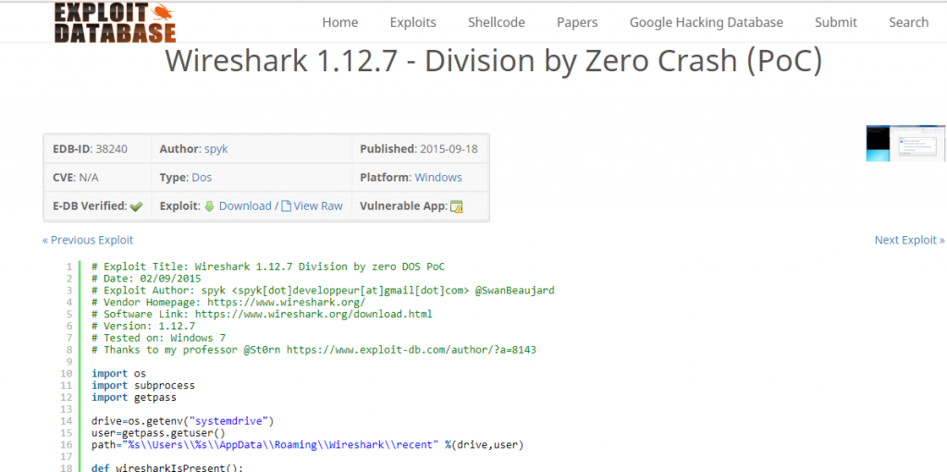947x472 pixels.
Task: Filter by Dos exploit type
Action: click(202, 178)
